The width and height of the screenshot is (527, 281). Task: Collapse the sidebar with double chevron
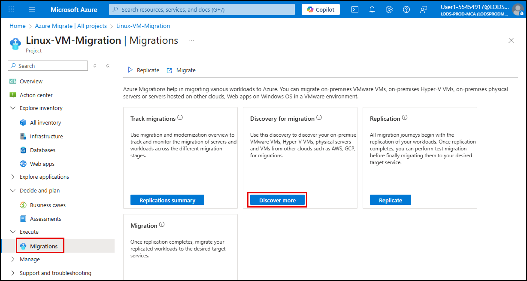click(x=108, y=66)
